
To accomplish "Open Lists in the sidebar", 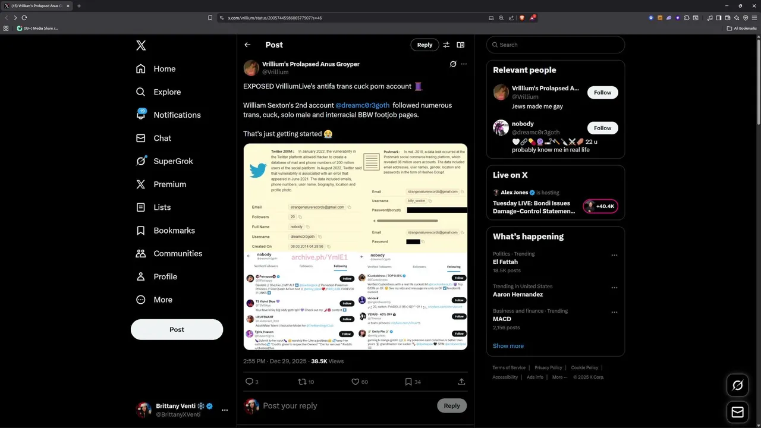I will [x=153, y=207].
